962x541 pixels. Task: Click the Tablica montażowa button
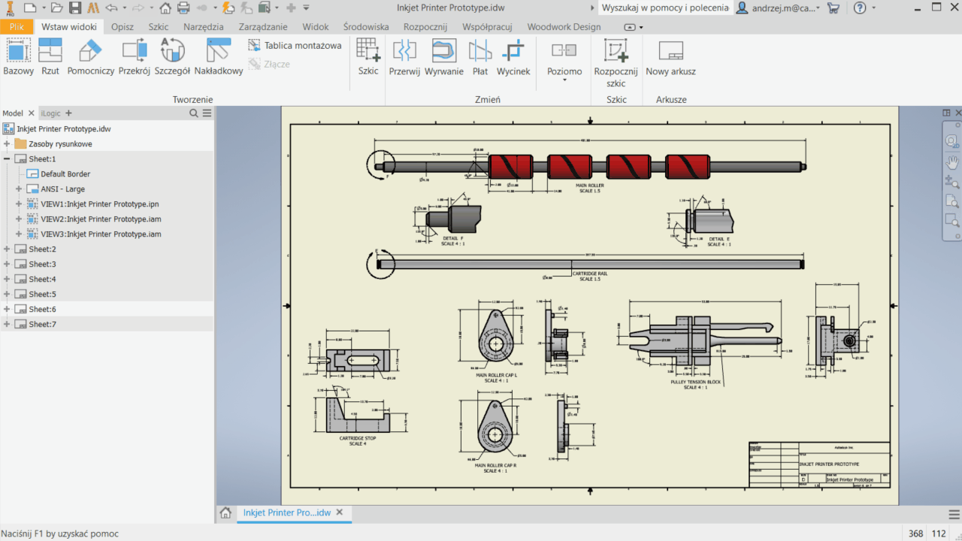point(295,46)
